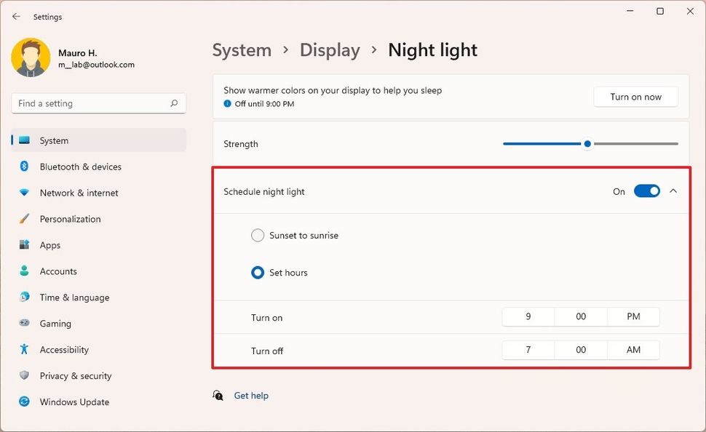Open the Get help link
The height and width of the screenshot is (432, 706).
point(250,395)
